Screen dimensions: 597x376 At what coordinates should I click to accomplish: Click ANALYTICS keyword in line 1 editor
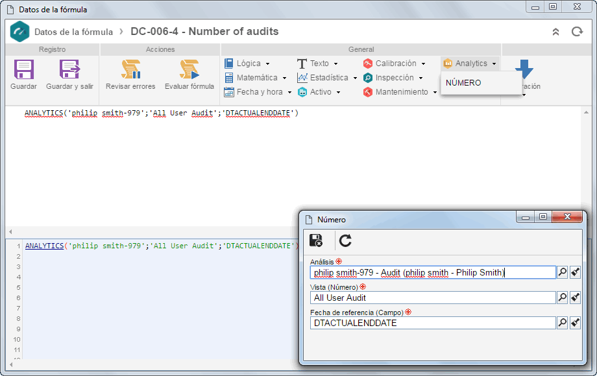tap(44, 246)
